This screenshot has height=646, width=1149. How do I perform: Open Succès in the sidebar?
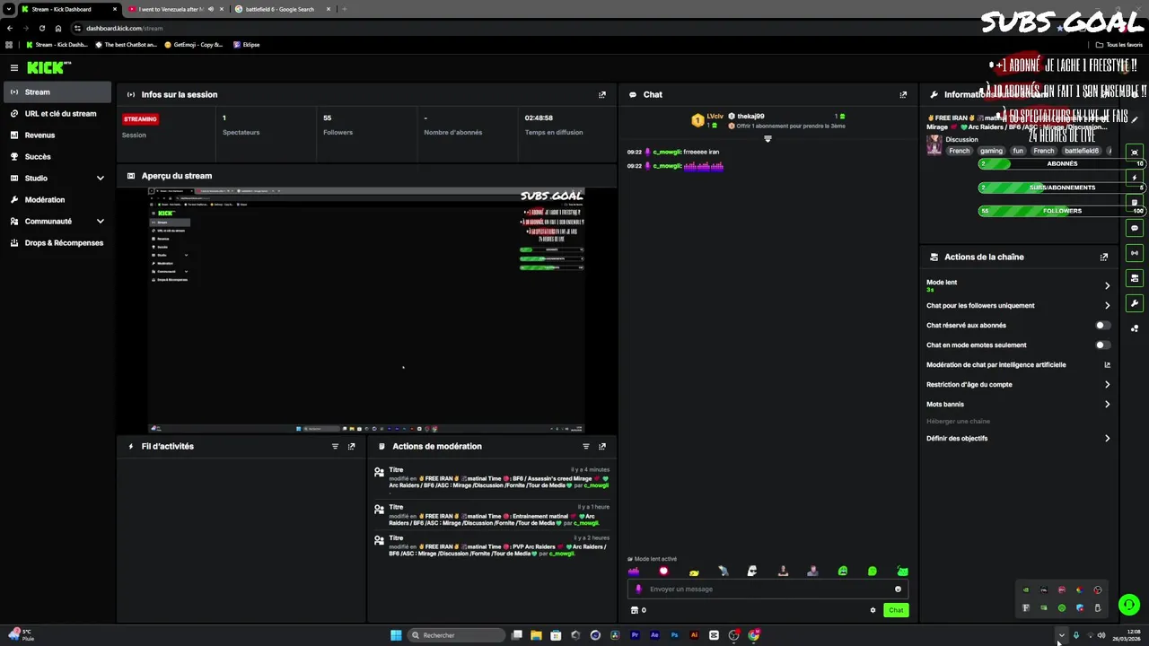57,156
